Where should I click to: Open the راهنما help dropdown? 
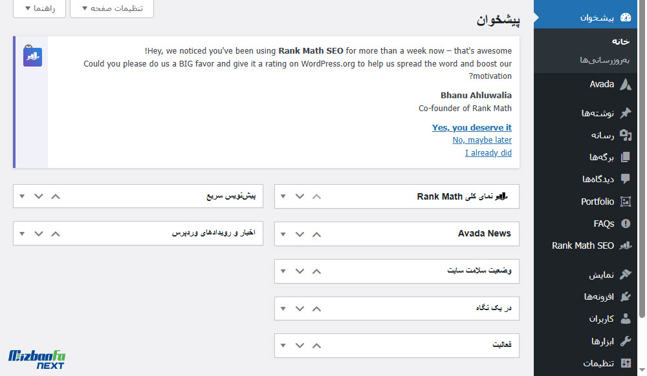pyautogui.click(x=39, y=8)
